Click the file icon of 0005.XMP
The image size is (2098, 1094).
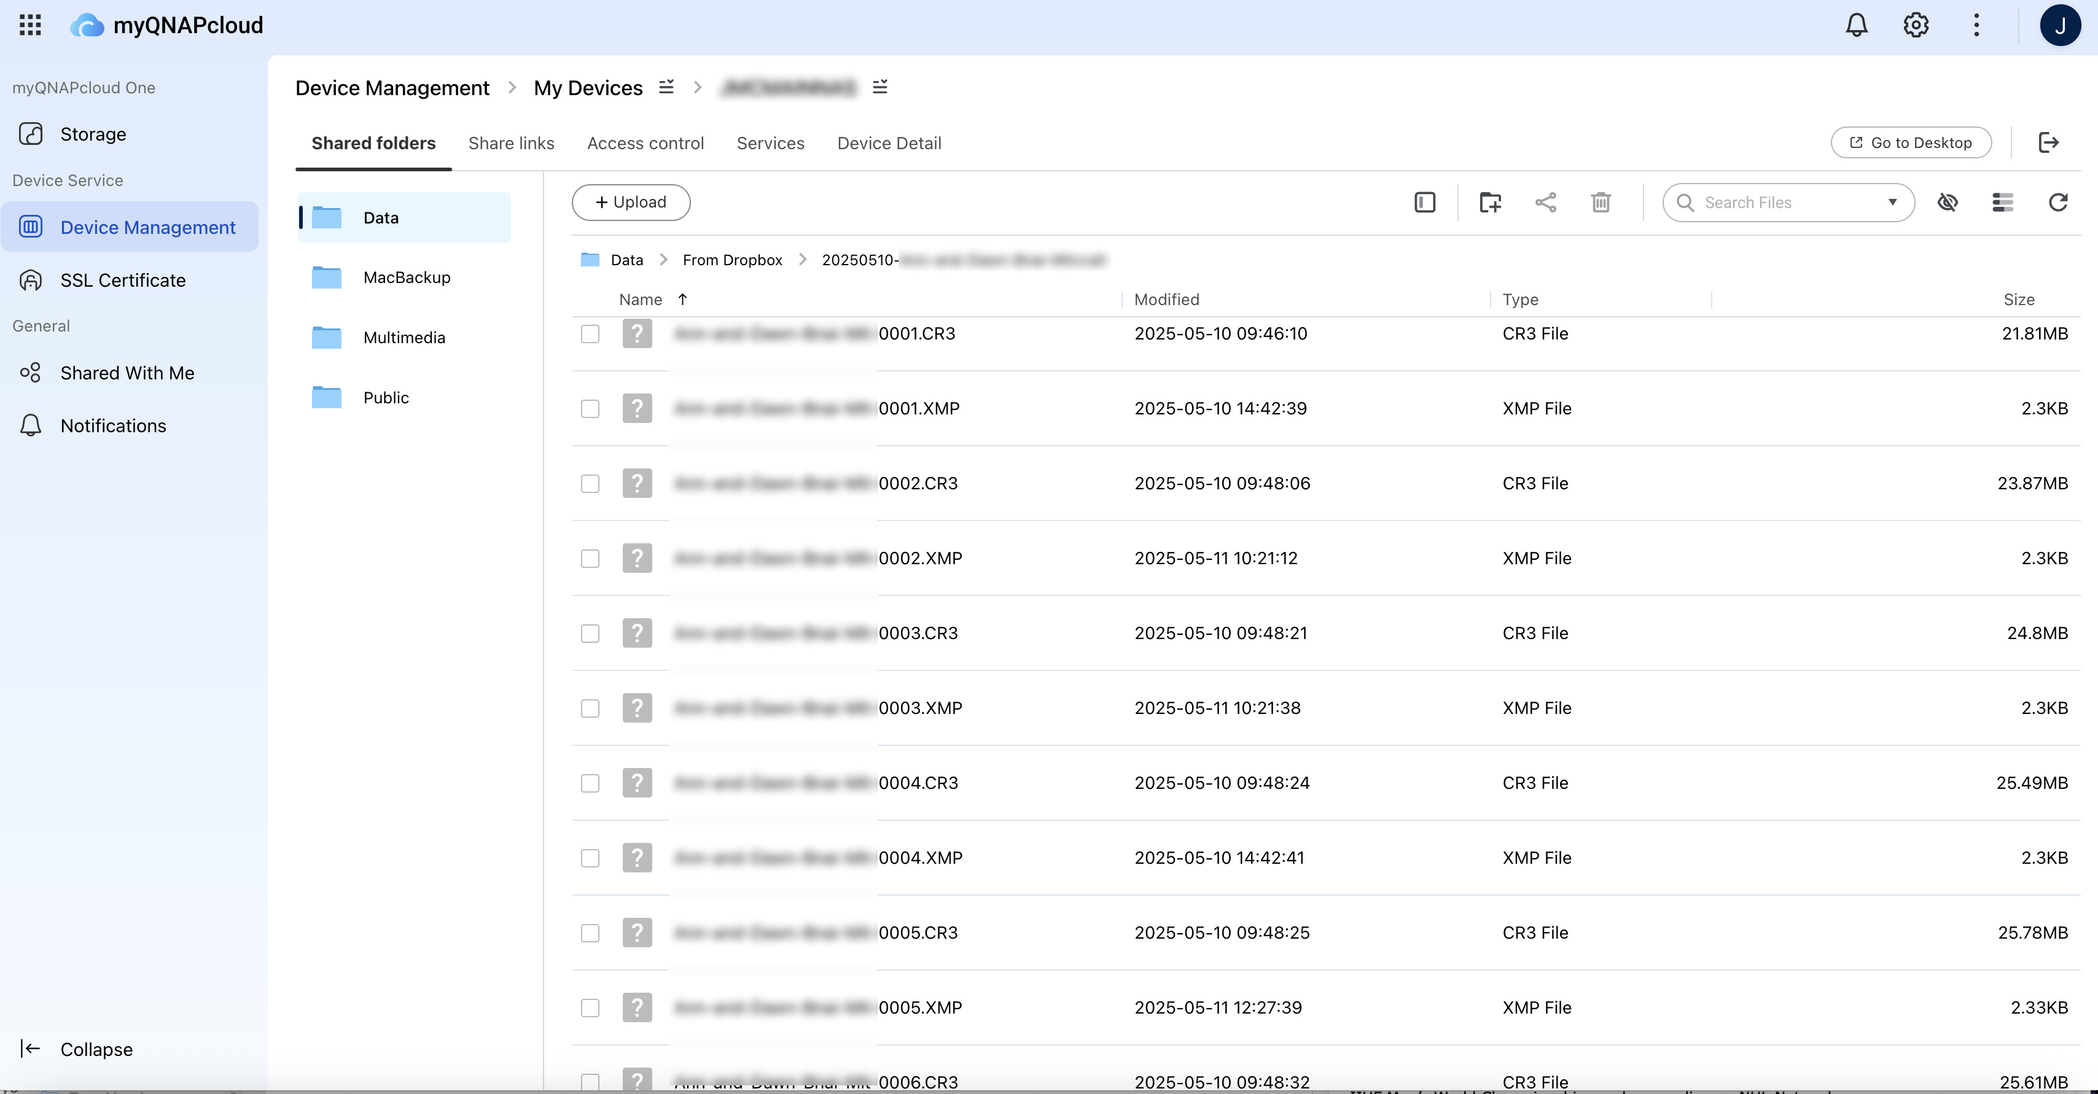point(637,1007)
